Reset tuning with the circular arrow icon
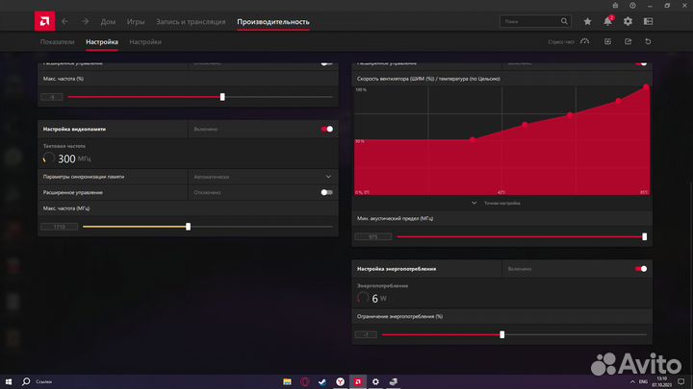 click(648, 41)
